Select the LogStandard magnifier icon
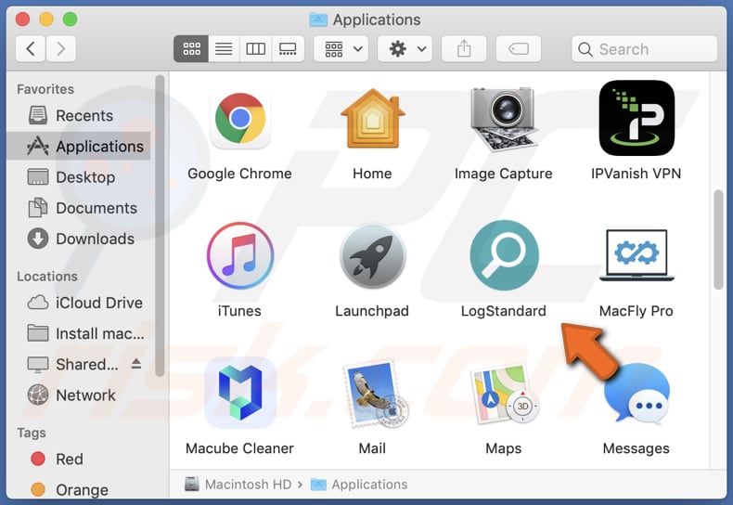 [504, 256]
